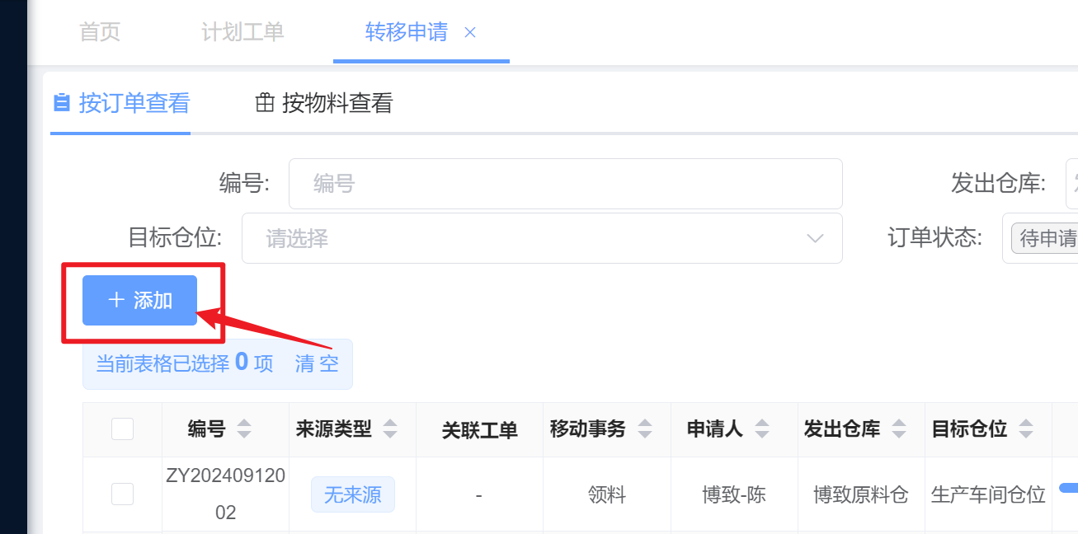
Task: Switch to the 计划工单 tab
Action: [242, 32]
